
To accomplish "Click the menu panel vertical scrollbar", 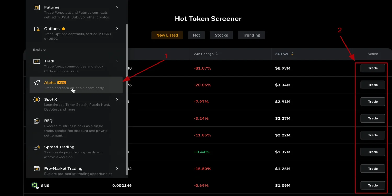I will tap(127, 99).
